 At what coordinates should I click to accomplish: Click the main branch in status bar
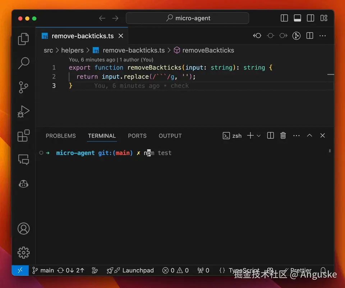pos(43,270)
